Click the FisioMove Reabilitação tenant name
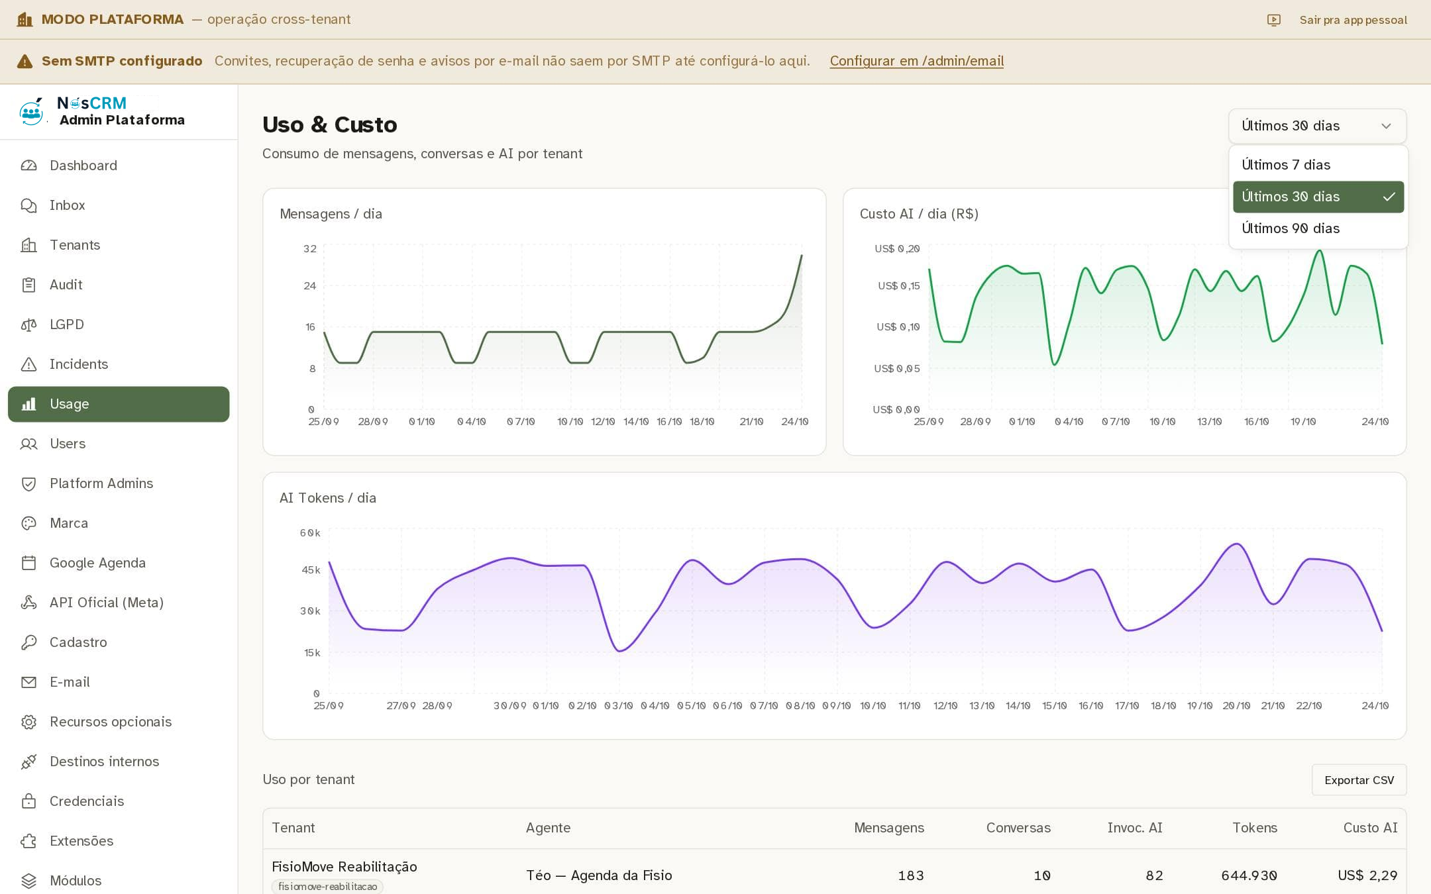The image size is (1431, 894). [x=344, y=866]
